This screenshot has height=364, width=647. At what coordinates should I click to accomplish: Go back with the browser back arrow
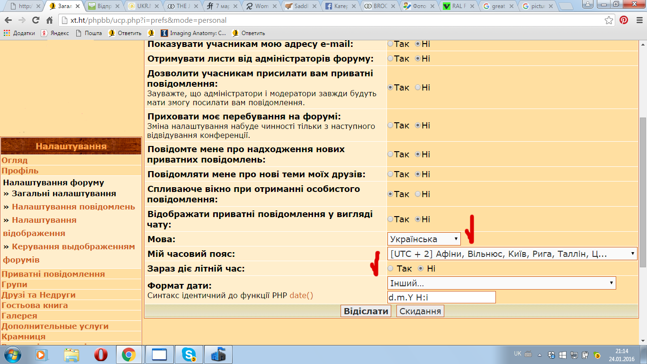(9, 20)
